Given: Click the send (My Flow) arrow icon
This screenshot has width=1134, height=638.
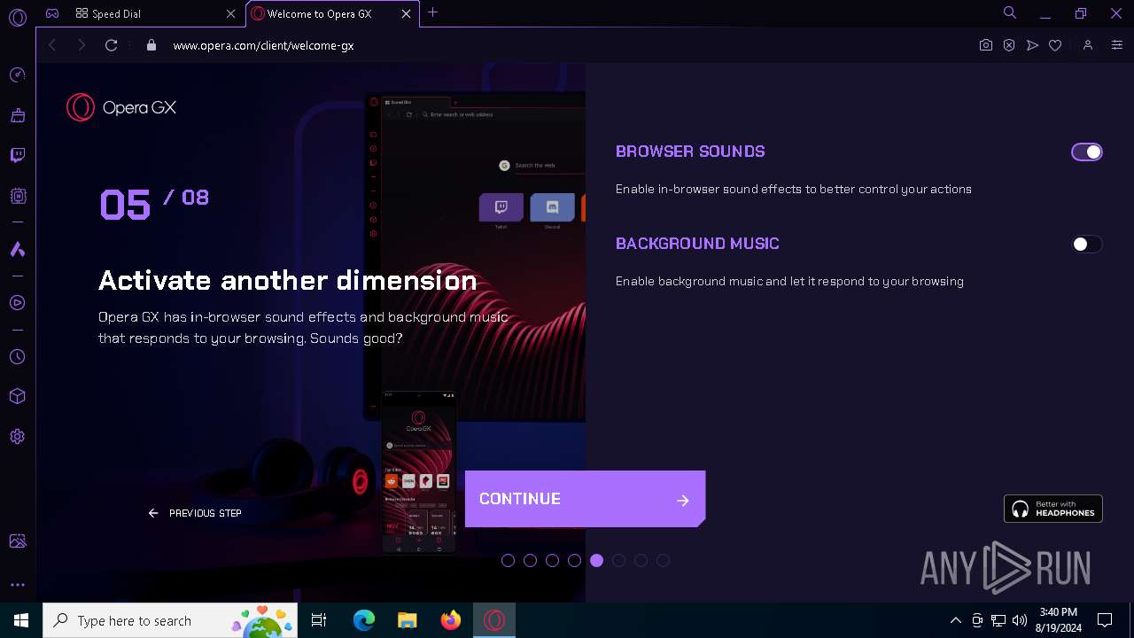Looking at the screenshot, I should click(x=1032, y=45).
